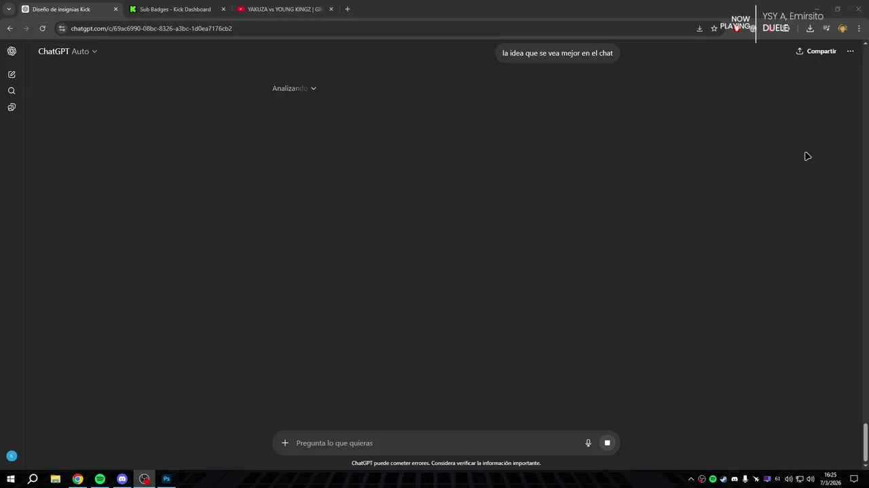Open the ChatGPT Auto model selector
Viewport: 869px width, 488px height.
(x=67, y=52)
